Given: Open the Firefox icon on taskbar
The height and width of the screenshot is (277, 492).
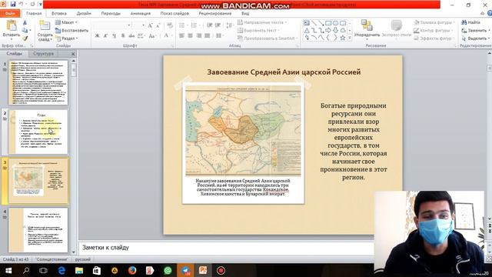Looking at the screenshot, I should (132, 270).
